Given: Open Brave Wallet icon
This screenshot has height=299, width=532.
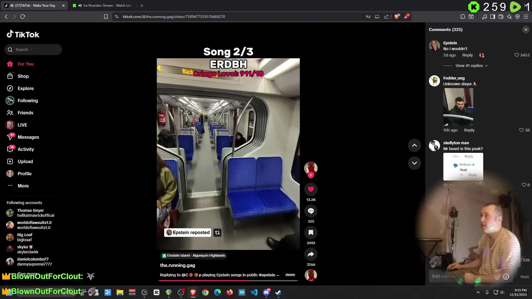Looking at the screenshot, I should (501, 17).
